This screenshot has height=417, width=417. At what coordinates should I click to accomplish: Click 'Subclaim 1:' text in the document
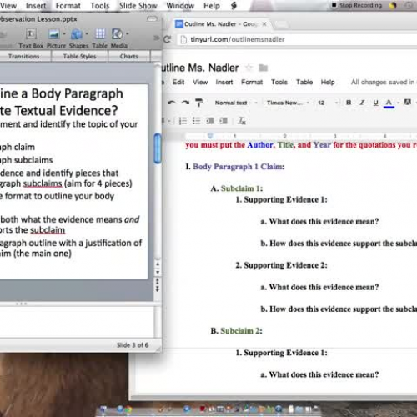coord(242,188)
